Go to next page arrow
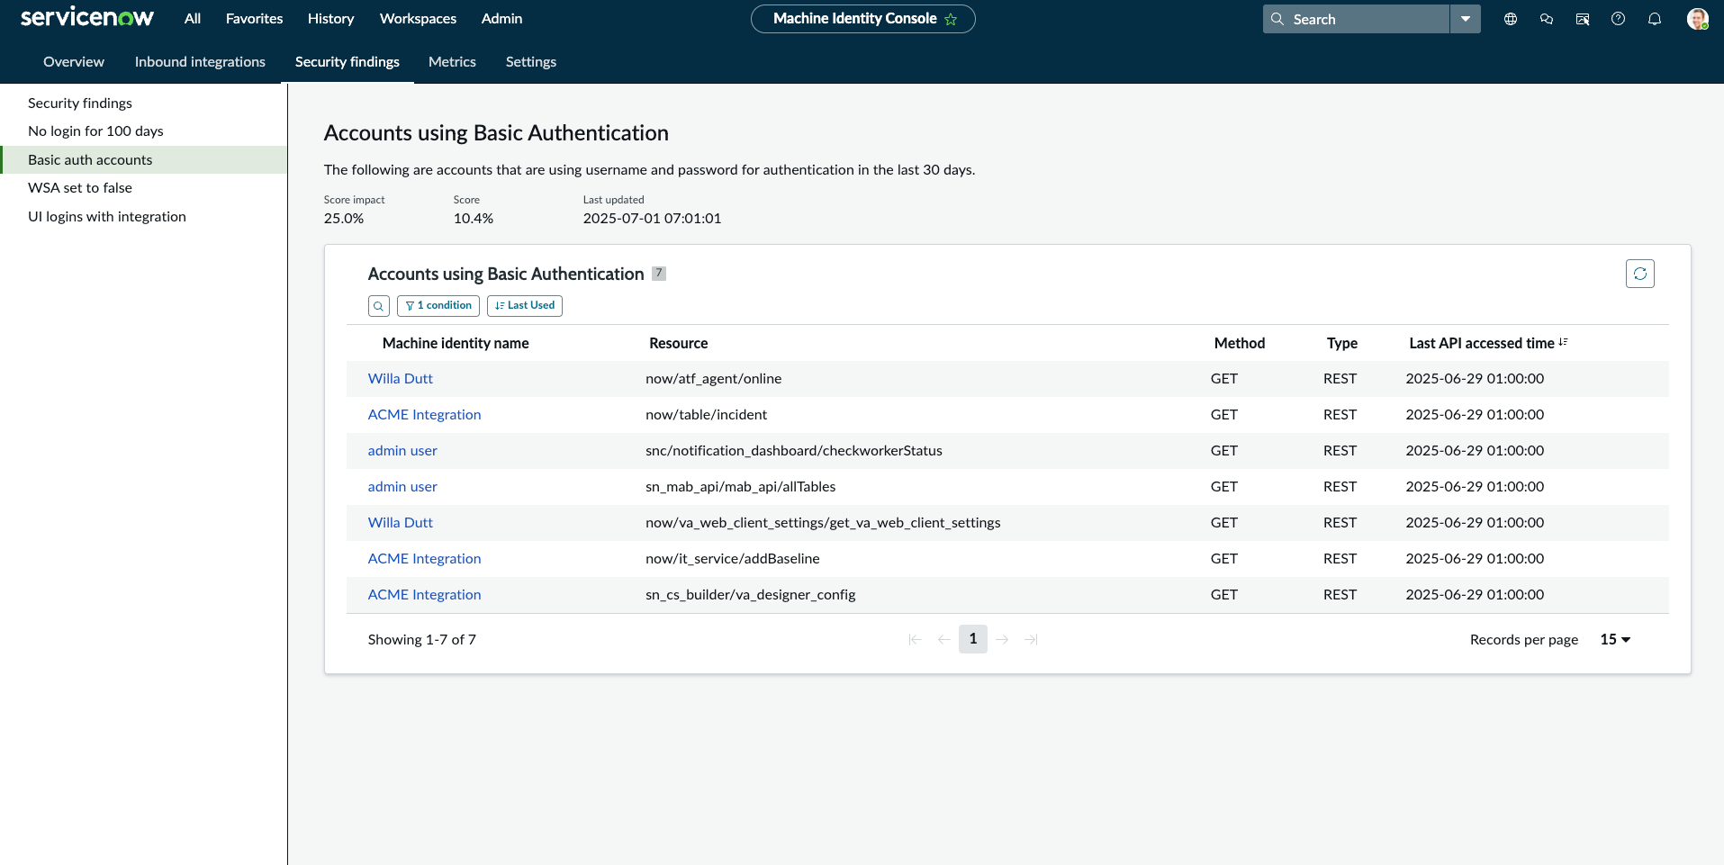This screenshot has width=1724, height=865. point(1002,639)
